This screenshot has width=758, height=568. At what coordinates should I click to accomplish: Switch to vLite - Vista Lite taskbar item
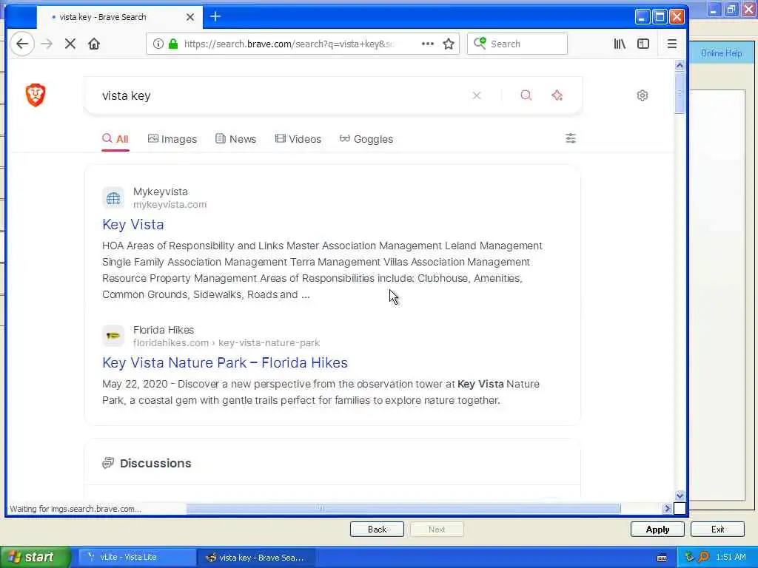(136, 557)
